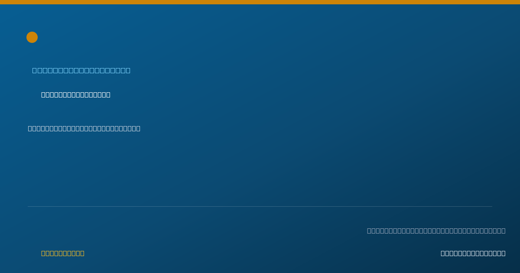Image resolution: width=520 pixels, height=273 pixels.
Task: Click the first character of the light-blue heading
Action: 35,70
